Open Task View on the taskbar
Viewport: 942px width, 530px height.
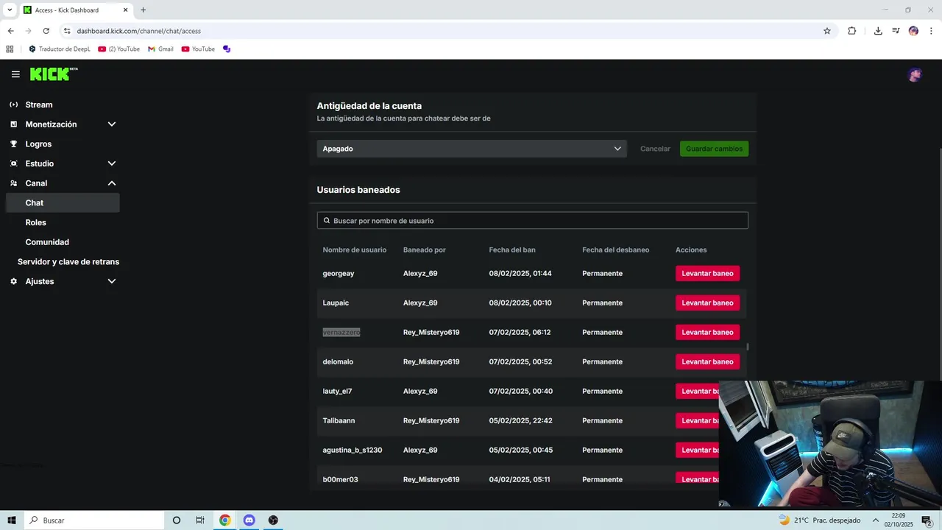click(x=200, y=520)
